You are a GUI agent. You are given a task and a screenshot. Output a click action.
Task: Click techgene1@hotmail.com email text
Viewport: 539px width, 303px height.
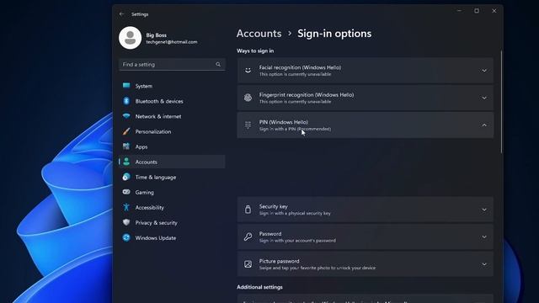172,42
